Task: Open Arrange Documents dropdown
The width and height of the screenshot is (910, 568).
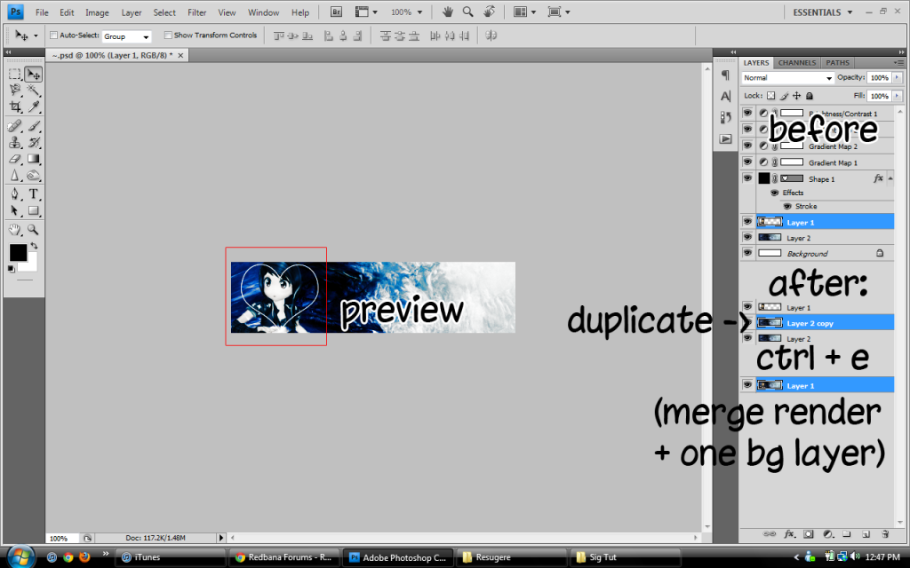Action: pos(524,12)
